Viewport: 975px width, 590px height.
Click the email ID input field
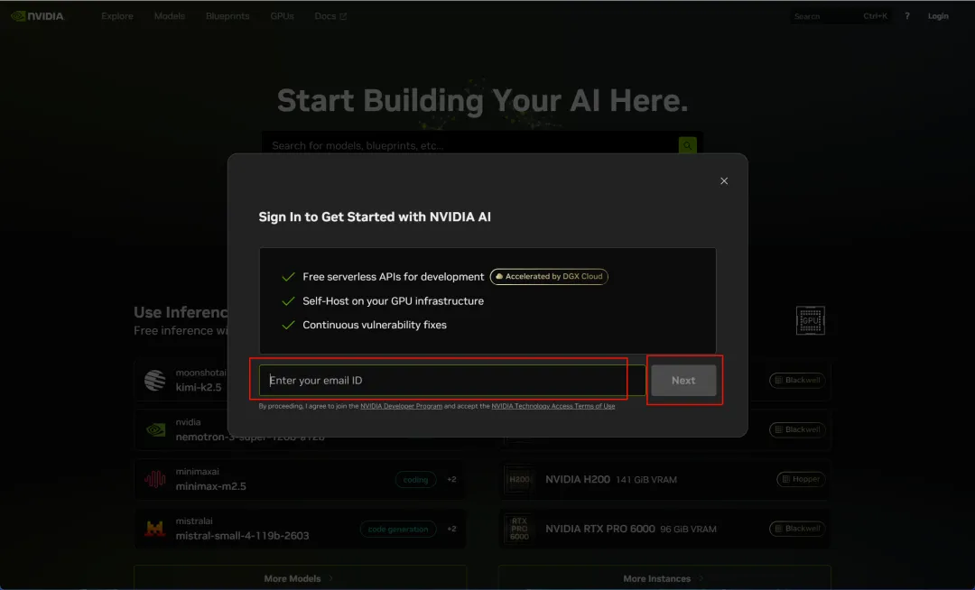452,380
